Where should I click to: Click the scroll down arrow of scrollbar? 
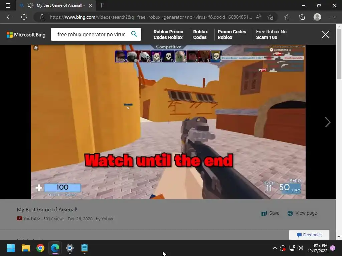point(339,237)
